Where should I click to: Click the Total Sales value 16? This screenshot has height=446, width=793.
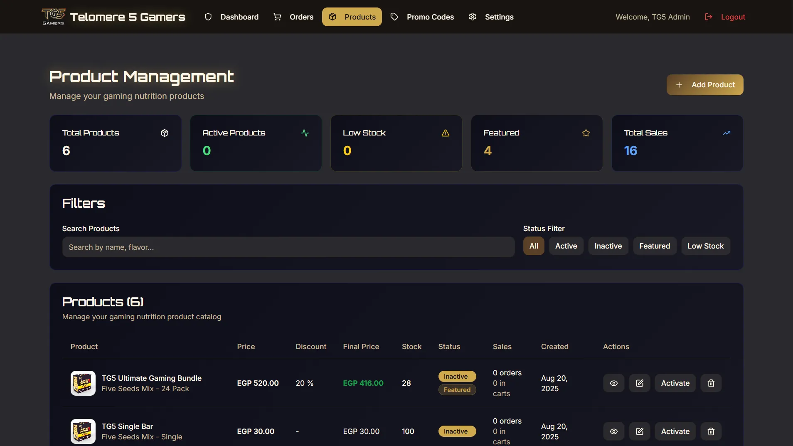630,150
